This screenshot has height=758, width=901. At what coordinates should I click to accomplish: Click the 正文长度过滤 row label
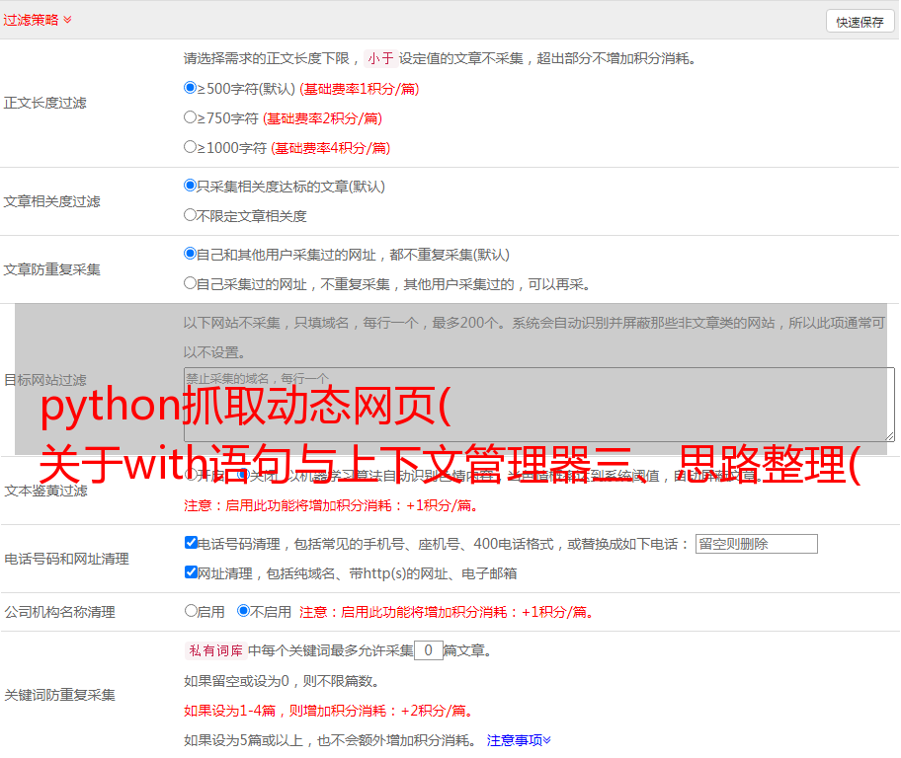44,103
